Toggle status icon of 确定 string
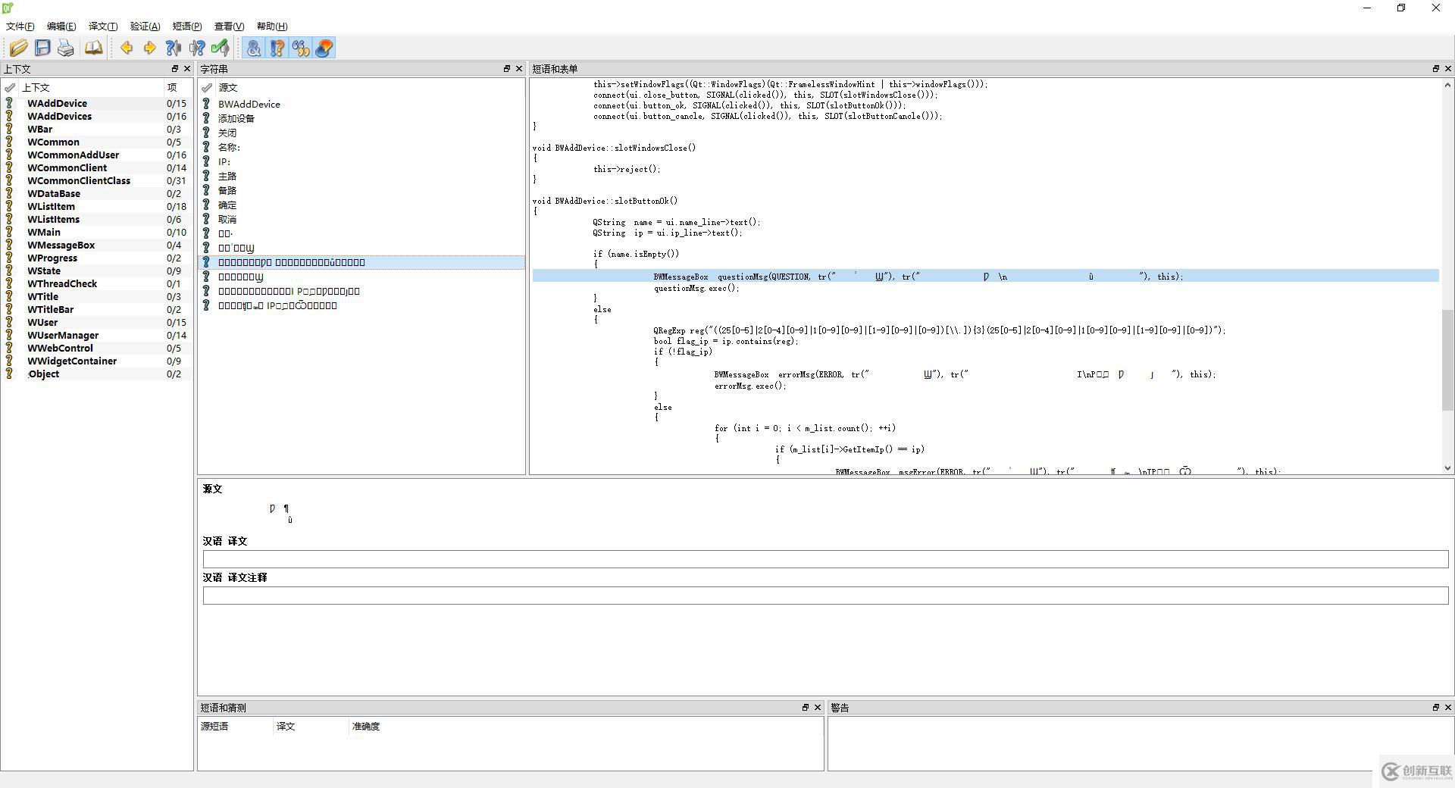 (206, 205)
